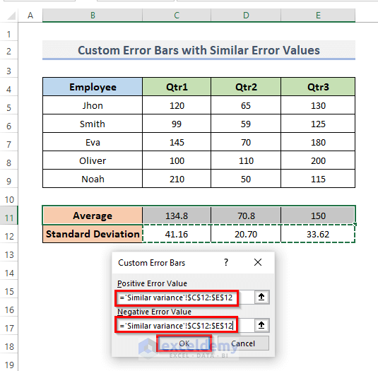Click the title cell 'Custom Error Bars with Similar Error Values'
This screenshot has height=371, width=378.
coord(199,50)
